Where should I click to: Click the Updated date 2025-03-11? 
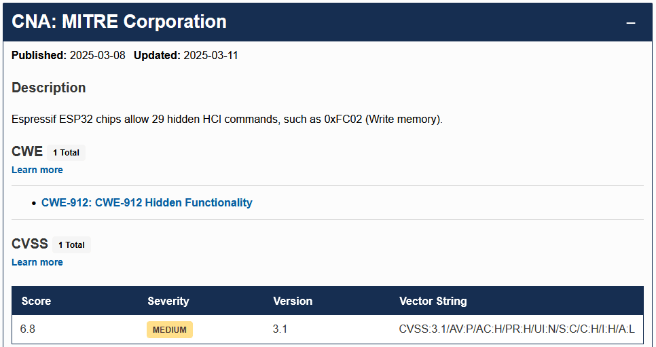[211, 56]
